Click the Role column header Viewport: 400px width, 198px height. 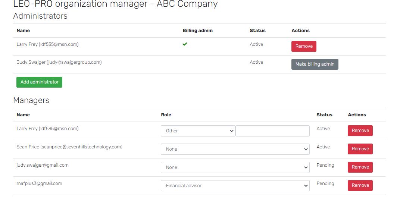(x=166, y=115)
